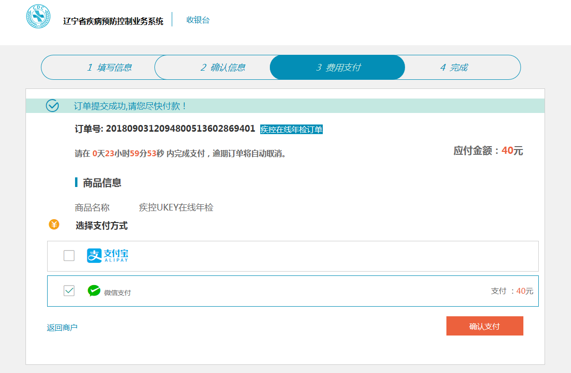Click the order success checkmark icon
Viewport: 571px width, 373px height.
[52, 106]
